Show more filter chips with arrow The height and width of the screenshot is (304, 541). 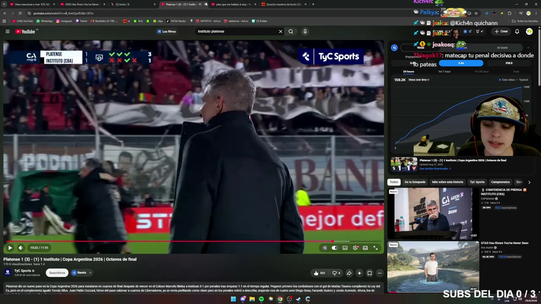[529, 182]
